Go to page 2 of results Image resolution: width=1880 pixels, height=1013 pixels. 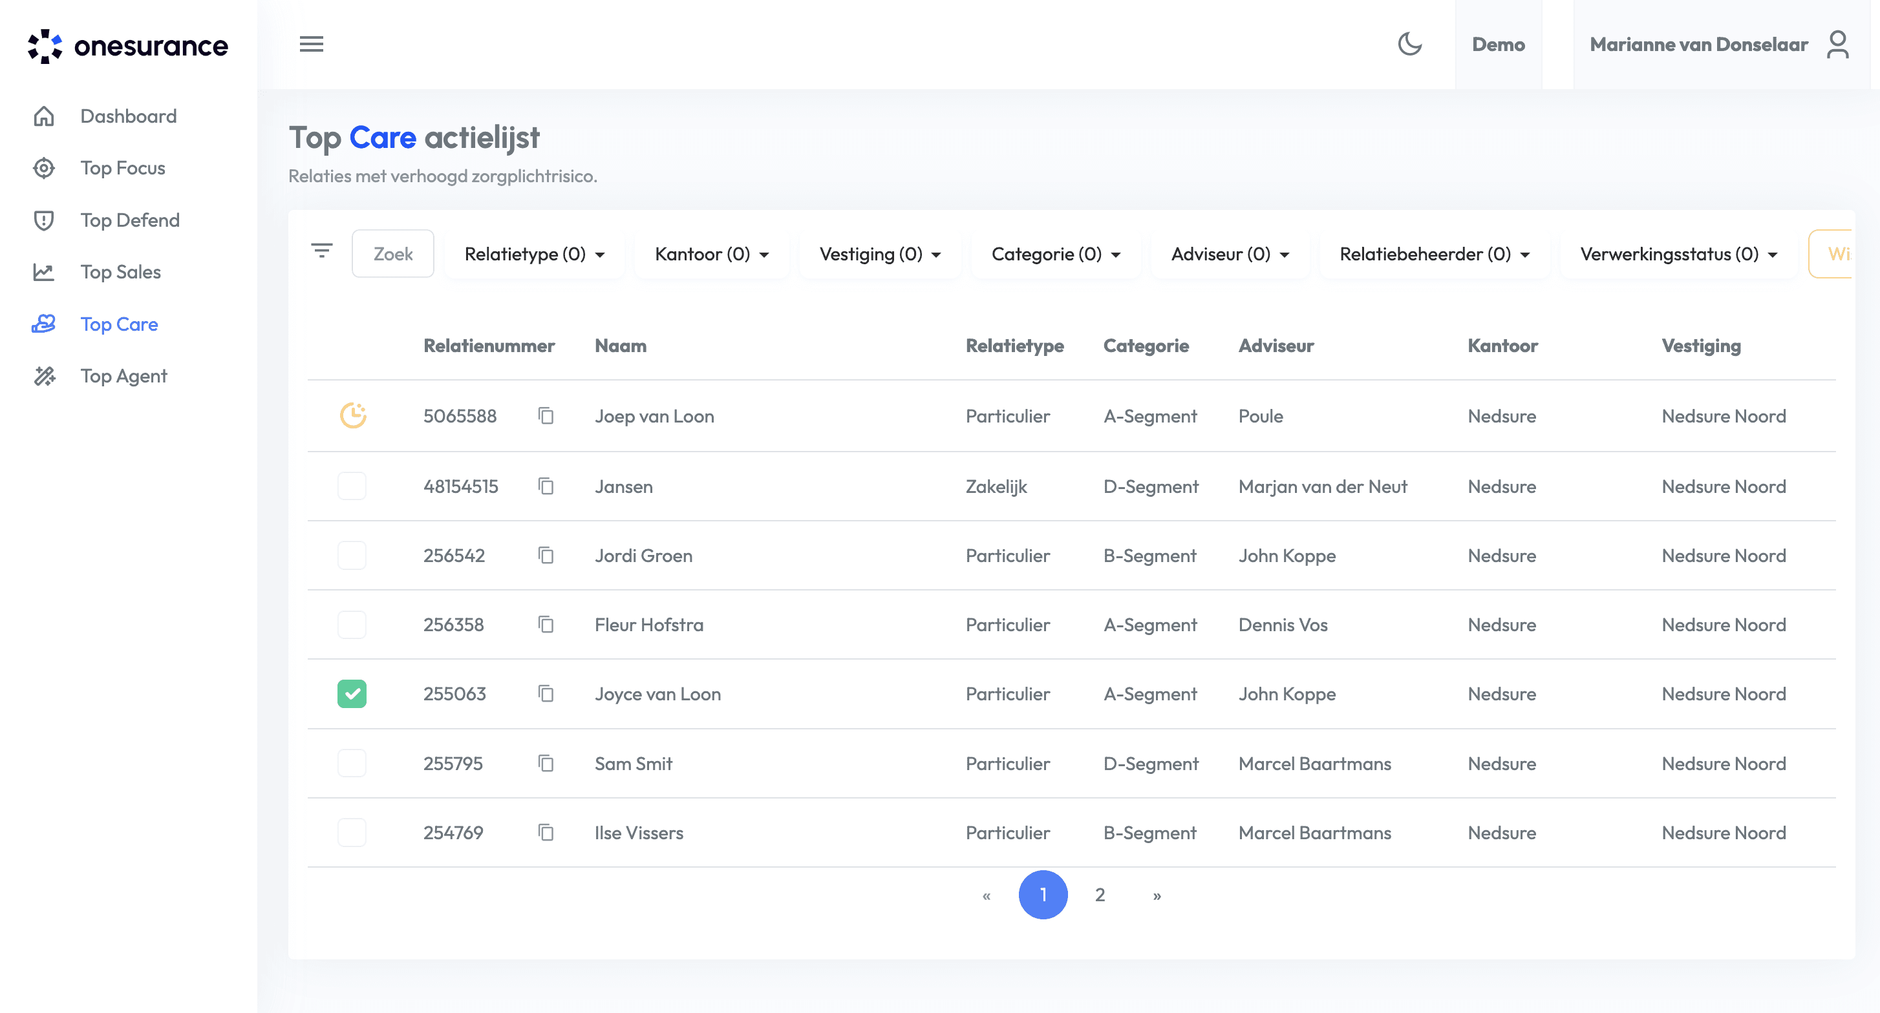click(x=1099, y=895)
